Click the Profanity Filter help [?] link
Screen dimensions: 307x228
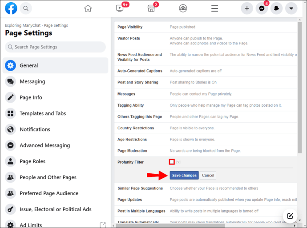pyautogui.click(x=178, y=162)
